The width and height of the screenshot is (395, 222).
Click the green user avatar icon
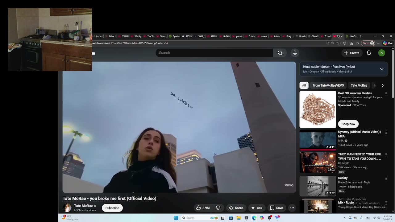(381, 53)
